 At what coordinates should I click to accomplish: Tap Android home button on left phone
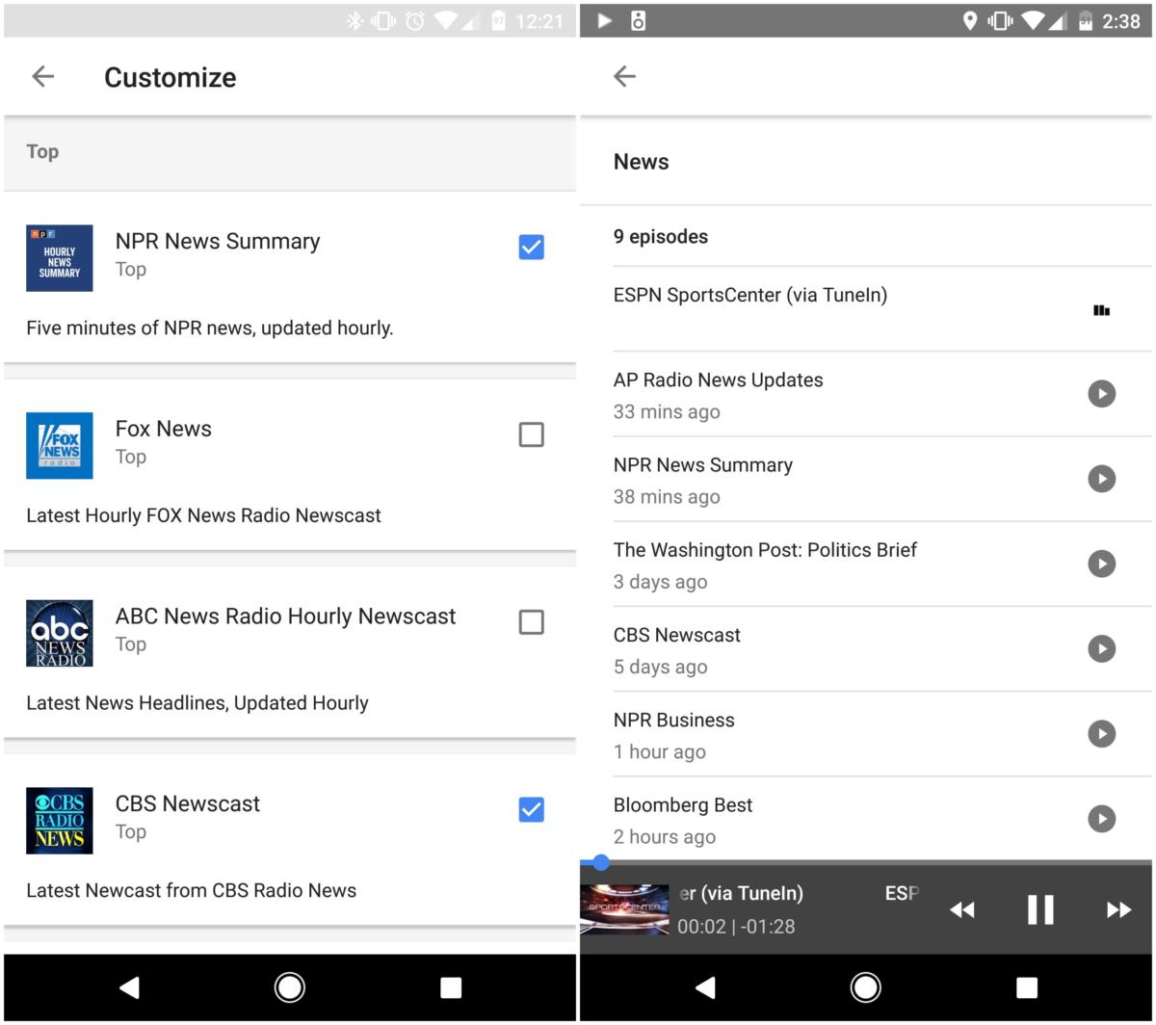tap(289, 987)
